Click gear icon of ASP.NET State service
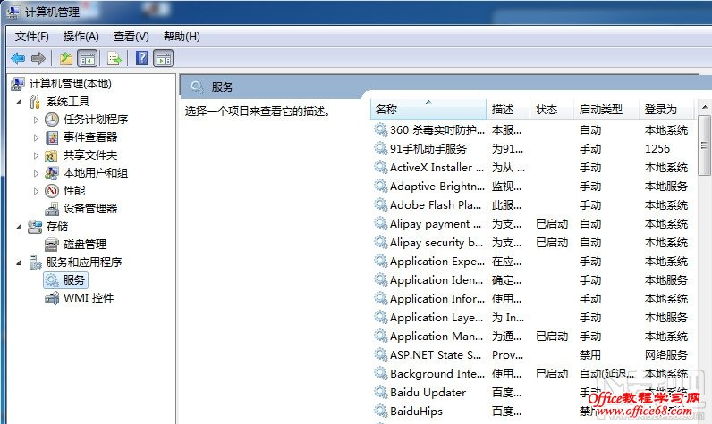 (380, 354)
